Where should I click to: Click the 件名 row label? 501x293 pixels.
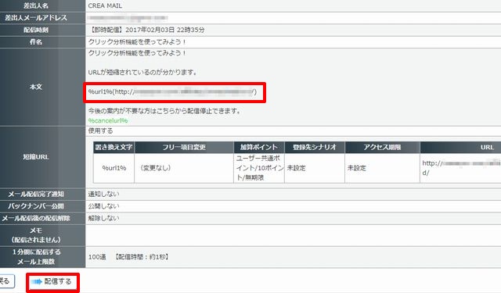[36, 41]
